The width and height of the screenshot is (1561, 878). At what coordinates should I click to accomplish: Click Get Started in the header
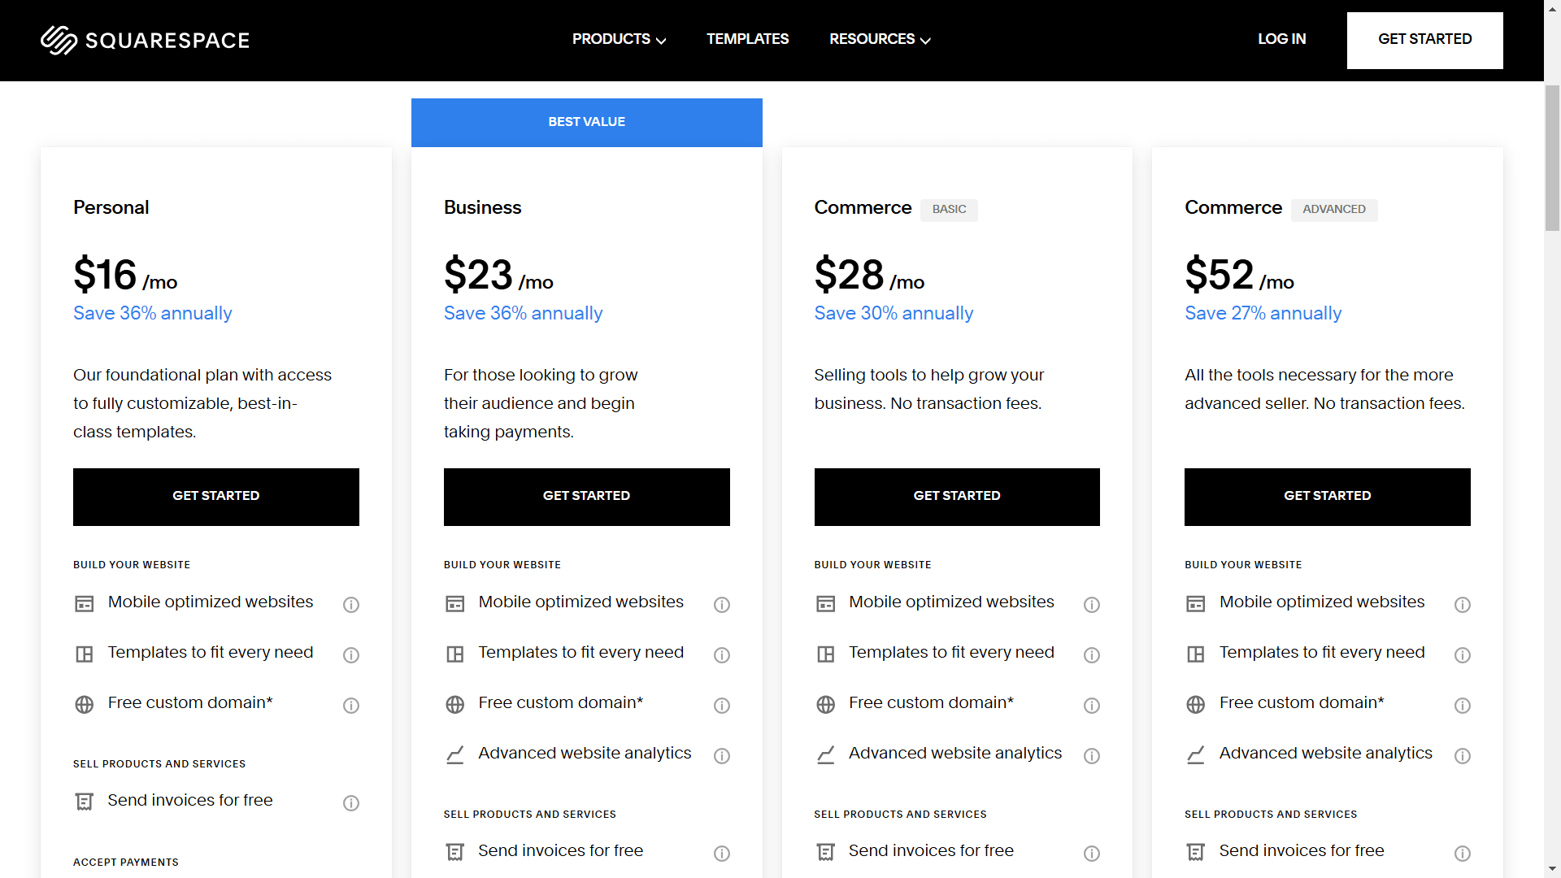coord(1424,40)
